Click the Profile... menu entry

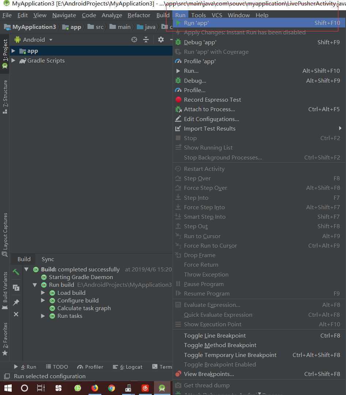[x=259, y=90]
